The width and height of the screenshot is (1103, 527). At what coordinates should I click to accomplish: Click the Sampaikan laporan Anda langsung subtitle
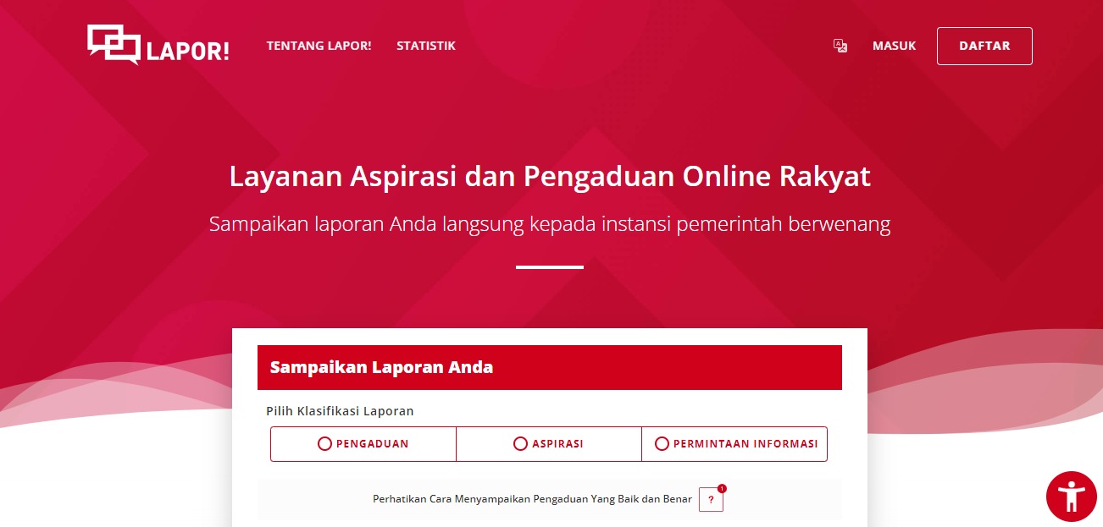[550, 224]
